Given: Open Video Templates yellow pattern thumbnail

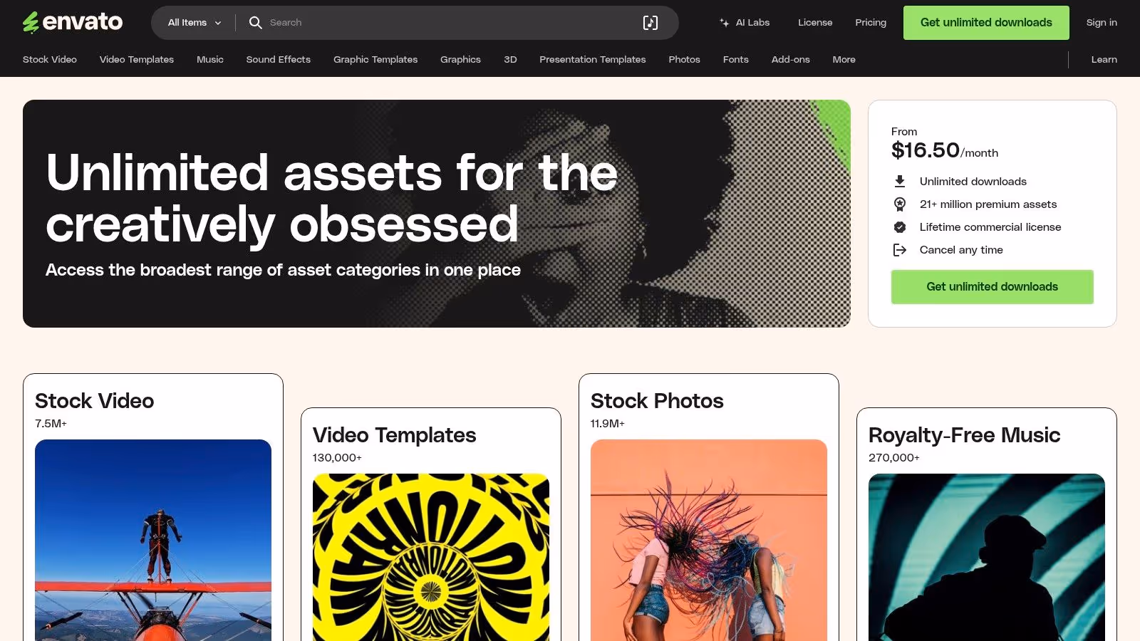Looking at the screenshot, I should [431, 557].
